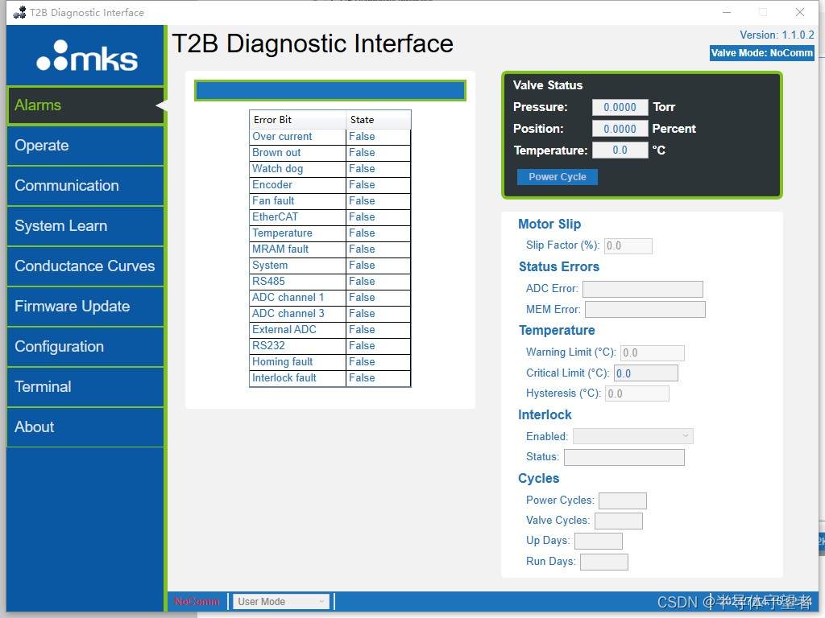Click the blue alarm status bar
Screen dimensions: 825x618
click(x=330, y=90)
